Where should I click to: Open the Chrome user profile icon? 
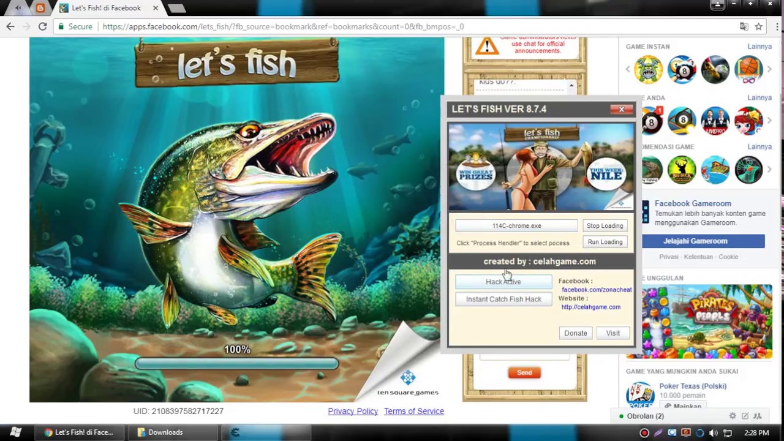(x=717, y=4)
